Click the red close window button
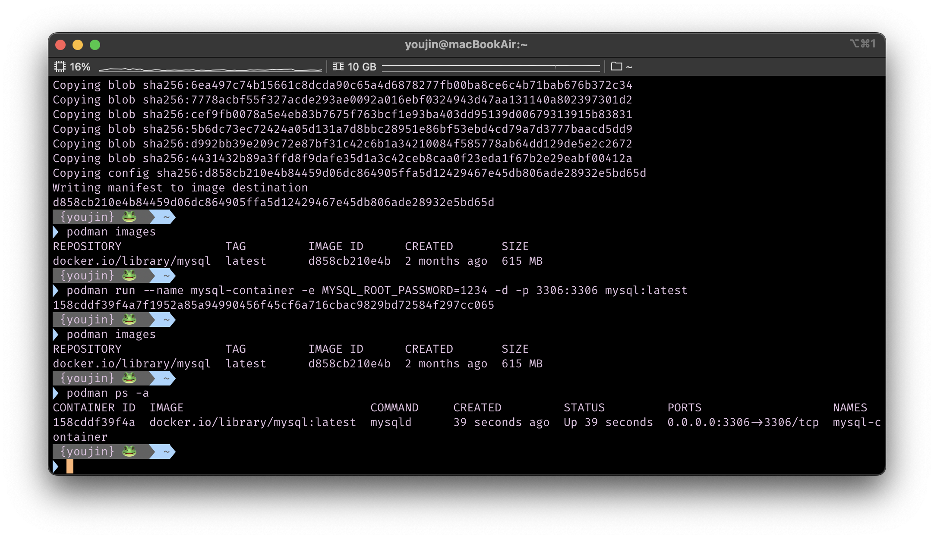This screenshot has height=539, width=934. (x=60, y=45)
